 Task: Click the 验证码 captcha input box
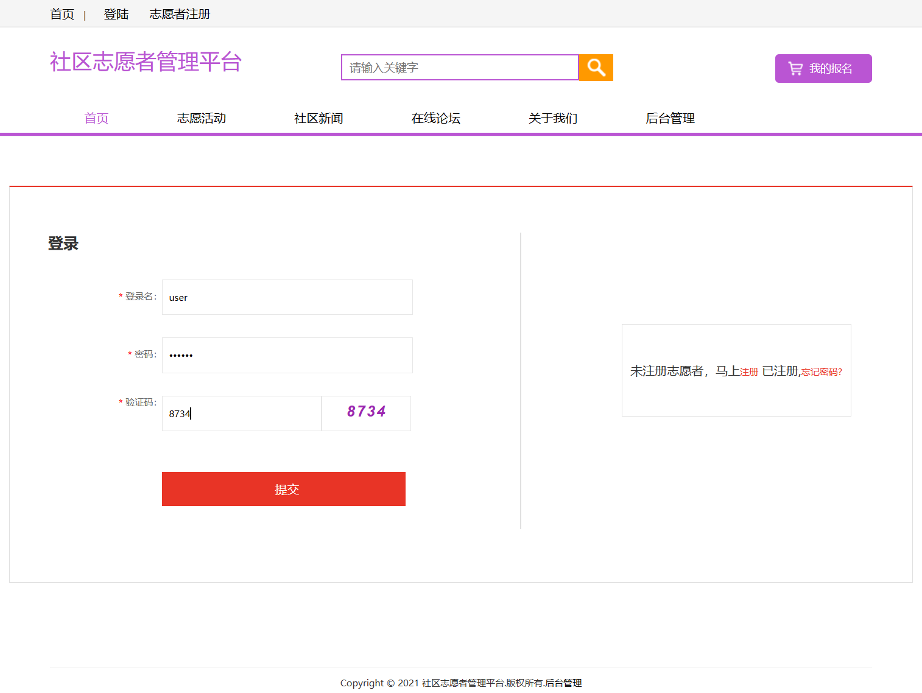pyautogui.click(x=241, y=413)
